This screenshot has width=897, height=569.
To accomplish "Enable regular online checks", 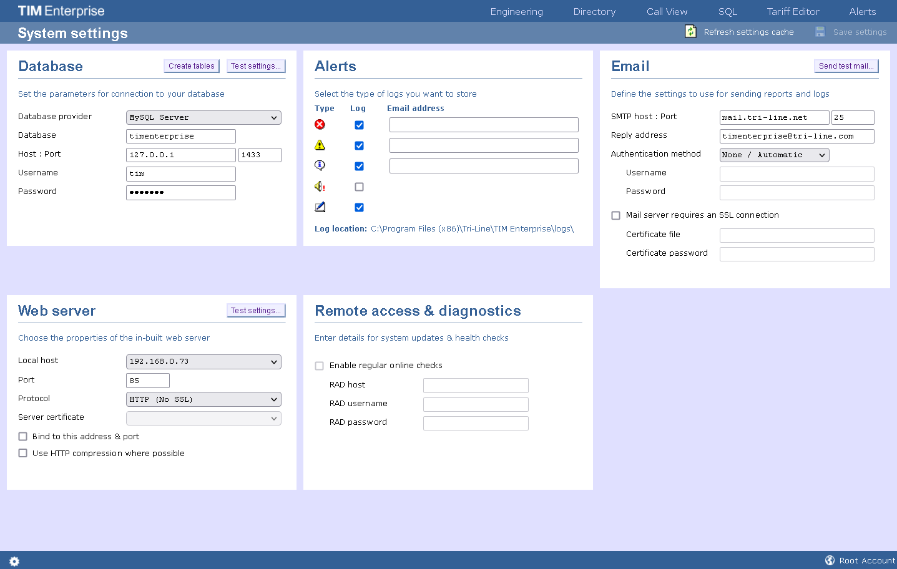I will click(319, 366).
